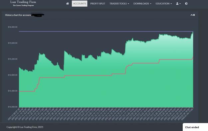The image size is (208, 131).
Task: Open the PROFIT-SPLIT page
Action: pos(98,4)
